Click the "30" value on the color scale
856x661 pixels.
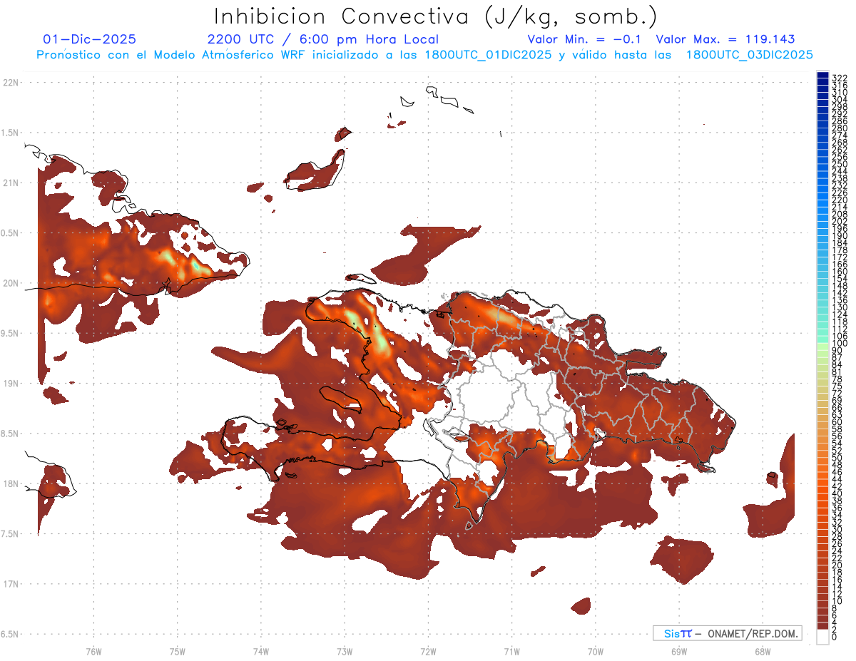point(837,528)
